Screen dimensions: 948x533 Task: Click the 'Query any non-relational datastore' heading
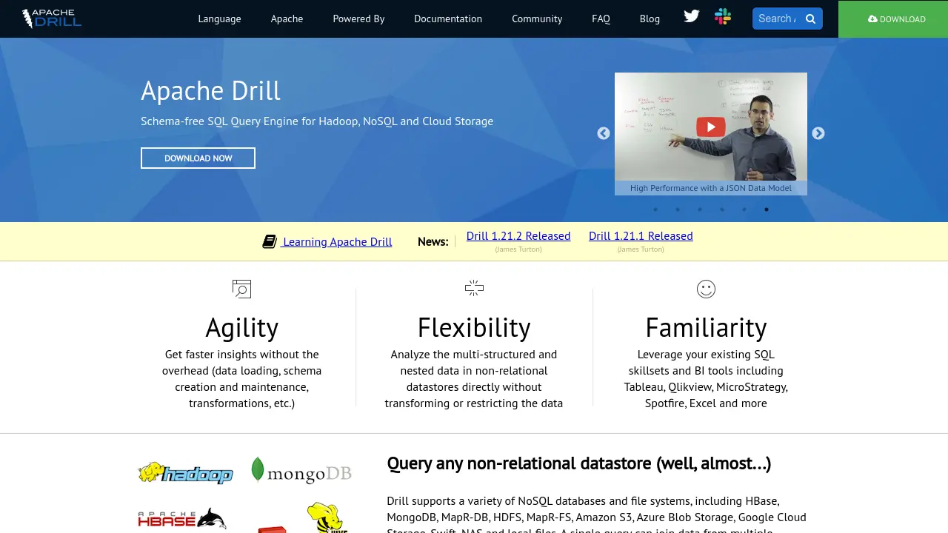pyautogui.click(x=579, y=463)
